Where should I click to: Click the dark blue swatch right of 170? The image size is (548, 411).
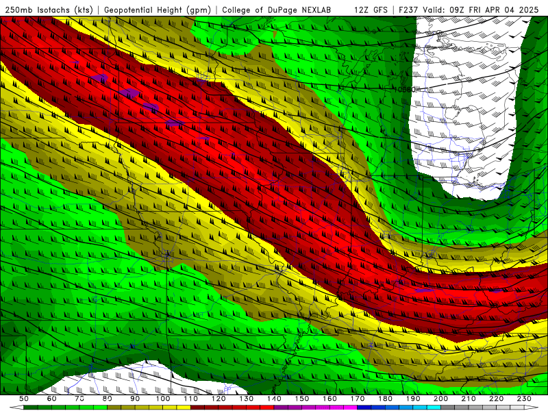[x=364, y=408]
